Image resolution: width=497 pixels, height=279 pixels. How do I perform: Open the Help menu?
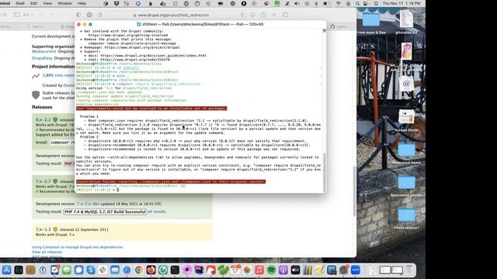(x=82, y=3)
